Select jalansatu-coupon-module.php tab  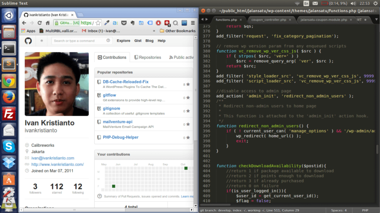323,20
